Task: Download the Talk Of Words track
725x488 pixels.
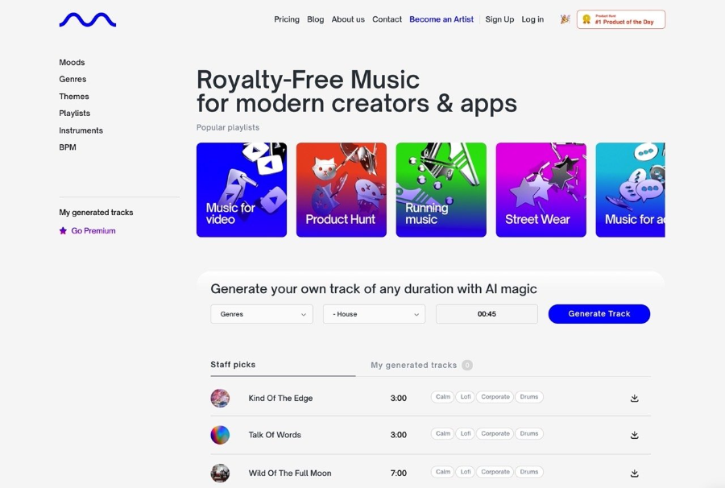Action: tap(635, 435)
